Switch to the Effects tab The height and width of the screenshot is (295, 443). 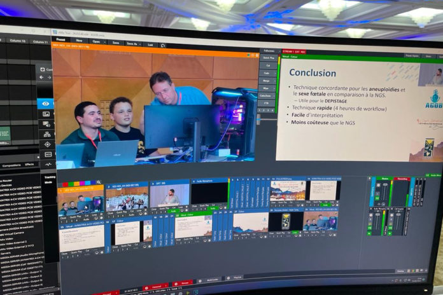click(x=30, y=164)
